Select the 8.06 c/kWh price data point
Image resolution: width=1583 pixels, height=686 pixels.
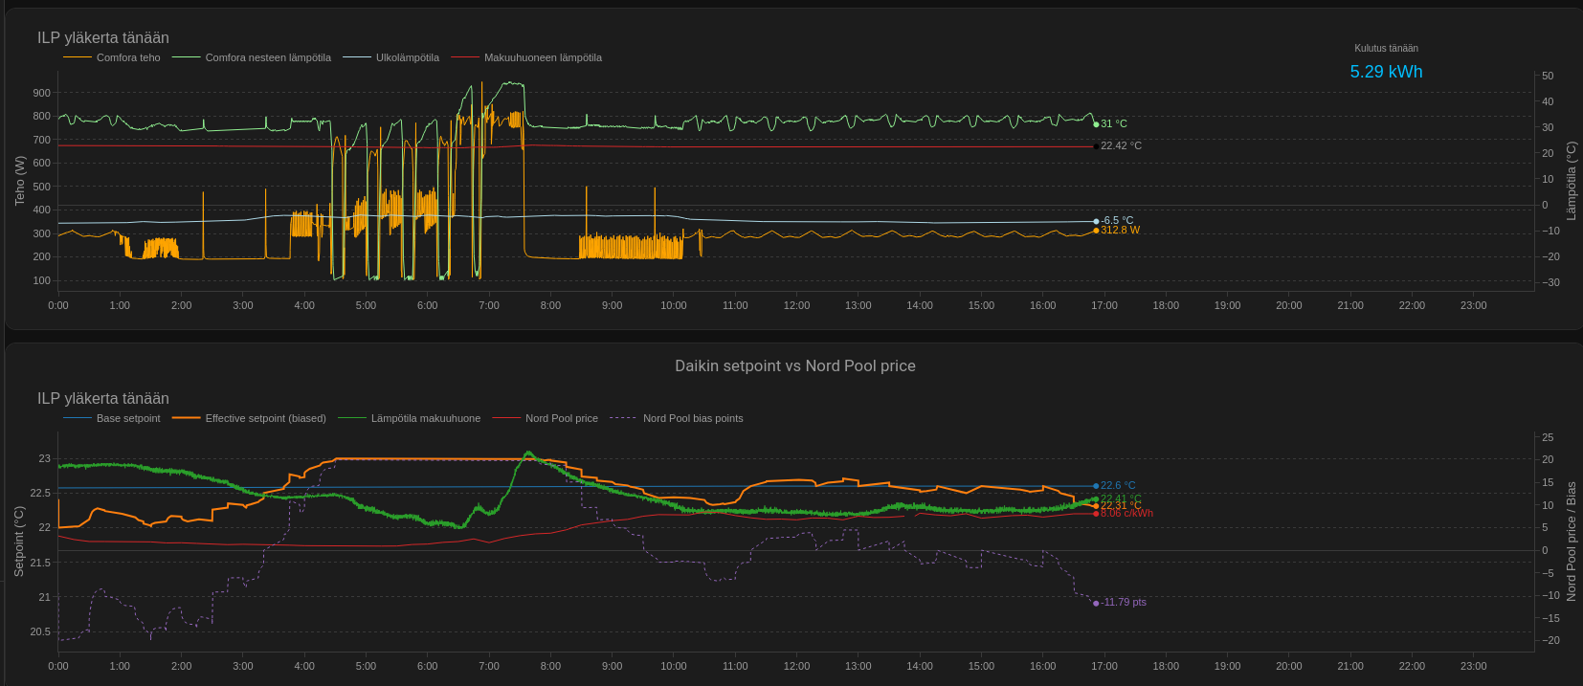[1096, 514]
